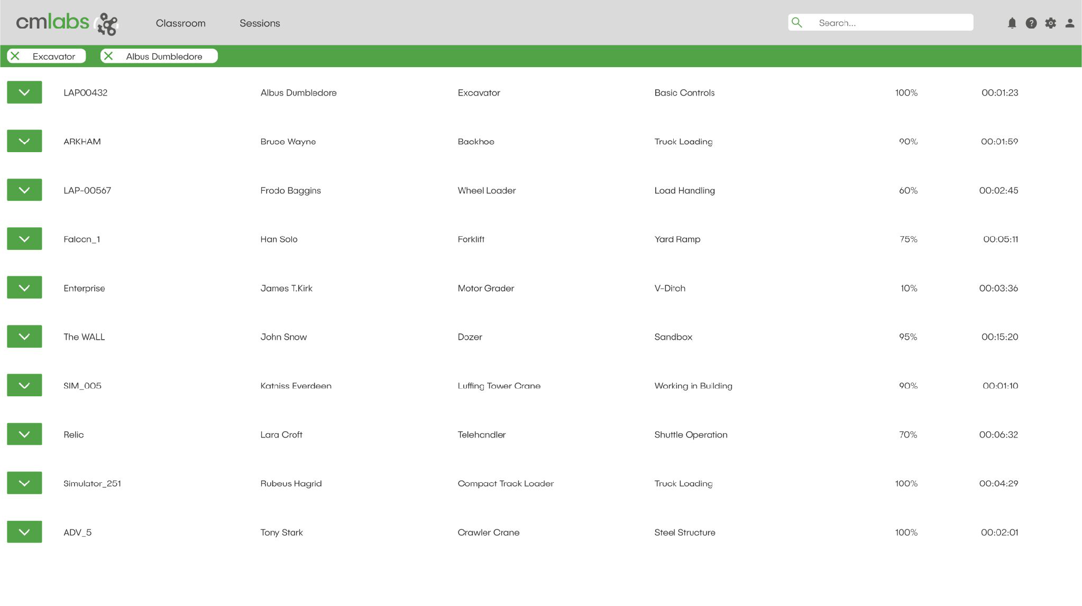The height and width of the screenshot is (606, 1082).
Task: Select the Albus Dumbledore name in table
Action: coord(298,92)
